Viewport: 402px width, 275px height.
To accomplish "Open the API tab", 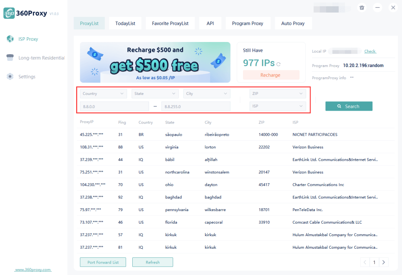I will tap(210, 23).
